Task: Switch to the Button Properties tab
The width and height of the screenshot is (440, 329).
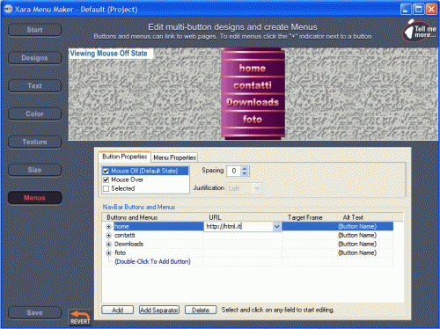Action: tap(124, 157)
